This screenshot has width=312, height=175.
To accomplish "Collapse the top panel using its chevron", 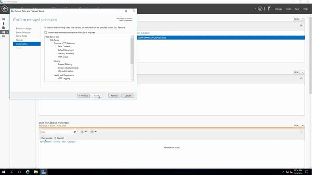I will [301, 26].
